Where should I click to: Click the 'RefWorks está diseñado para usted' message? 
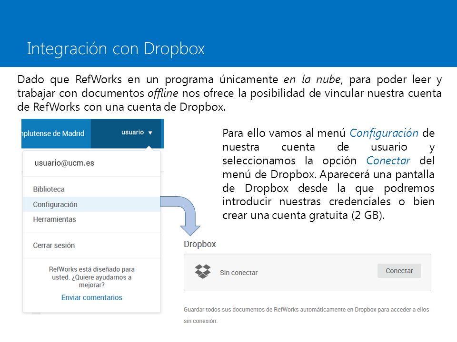pyautogui.click(x=92, y=277)
